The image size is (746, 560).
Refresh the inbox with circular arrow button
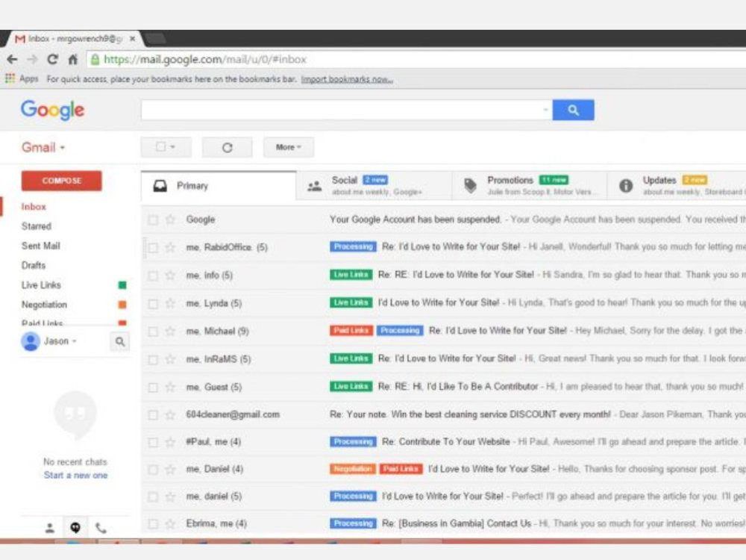(x=227, y=147)
